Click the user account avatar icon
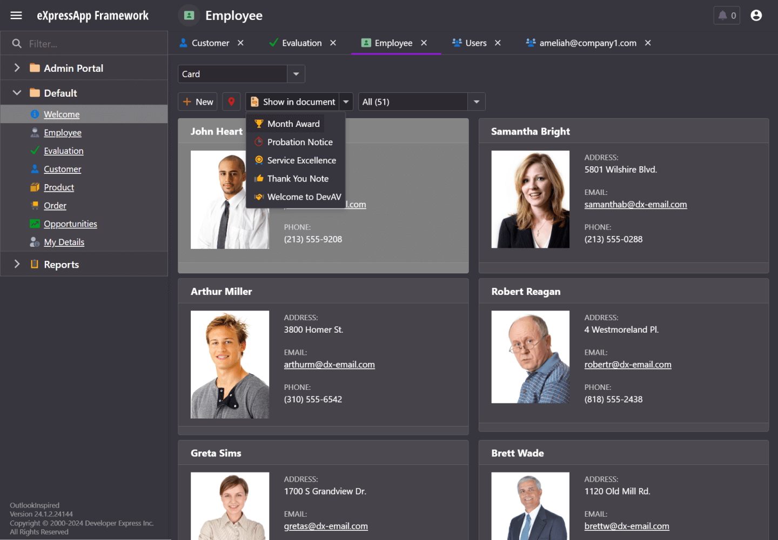This screenshot has width=778, height=540. pyautogui.click(x=756, y=15)
